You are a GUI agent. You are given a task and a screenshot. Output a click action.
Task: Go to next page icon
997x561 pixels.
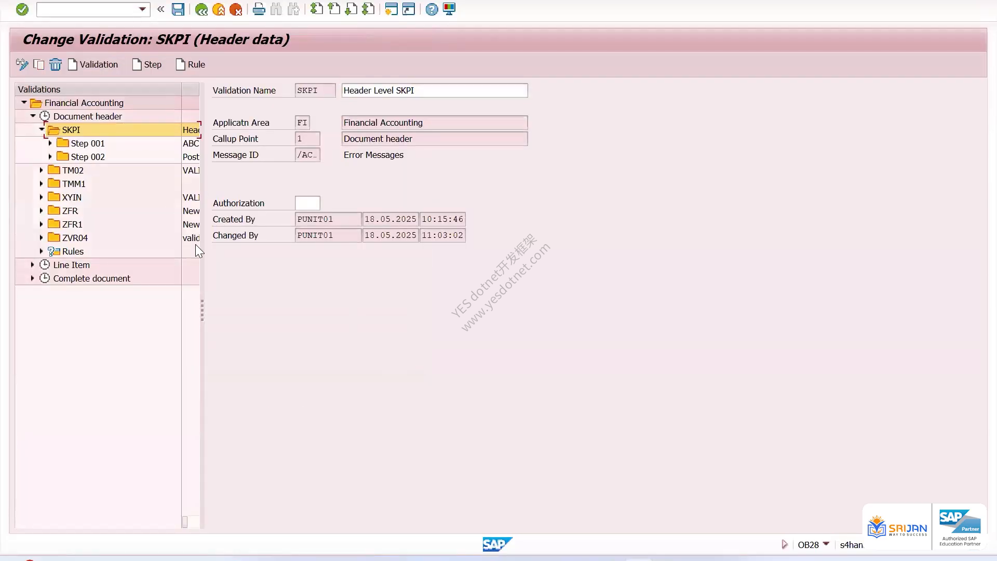[351, 9]
